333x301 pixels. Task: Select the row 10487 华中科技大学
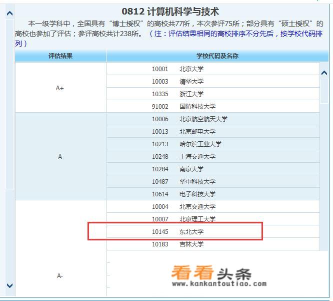pyautogui.click(x=213, y=182)
